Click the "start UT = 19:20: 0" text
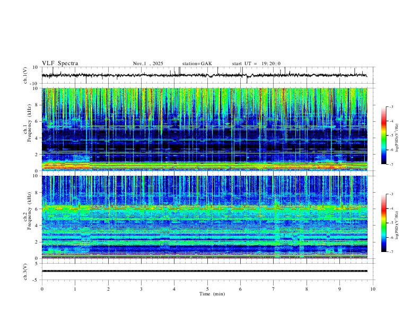 [256, 64]
